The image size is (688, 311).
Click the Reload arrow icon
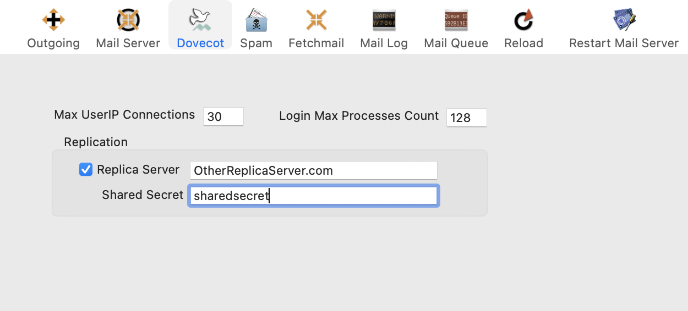click(x=523, y=20)
